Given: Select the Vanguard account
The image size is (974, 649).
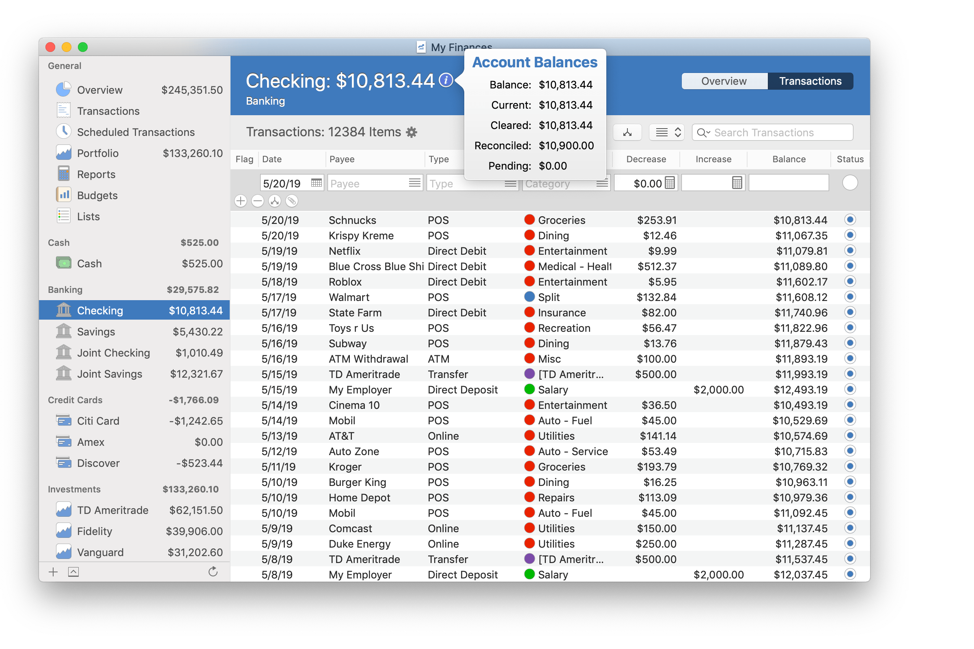Looking at the screenshot, I should point(135,552).
